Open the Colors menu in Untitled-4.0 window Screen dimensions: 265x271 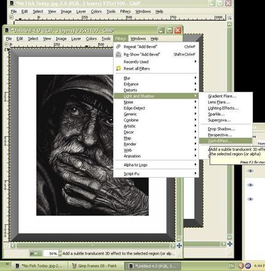click(x=91, y=38)
